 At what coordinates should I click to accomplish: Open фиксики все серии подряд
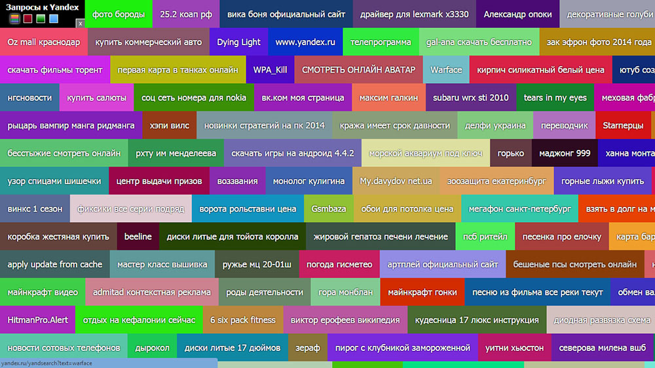(131, 208)
